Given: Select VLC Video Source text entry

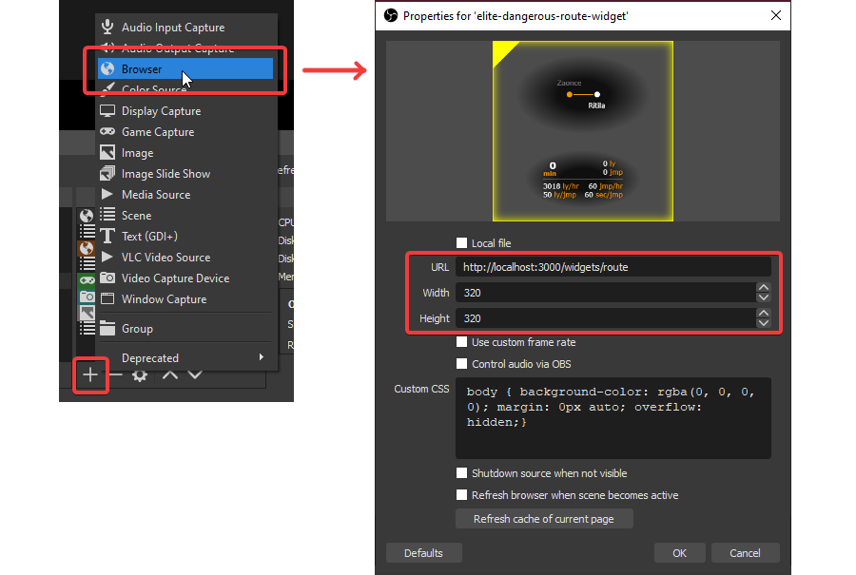Looking at the screenshot, I should [x=165, y=257].
